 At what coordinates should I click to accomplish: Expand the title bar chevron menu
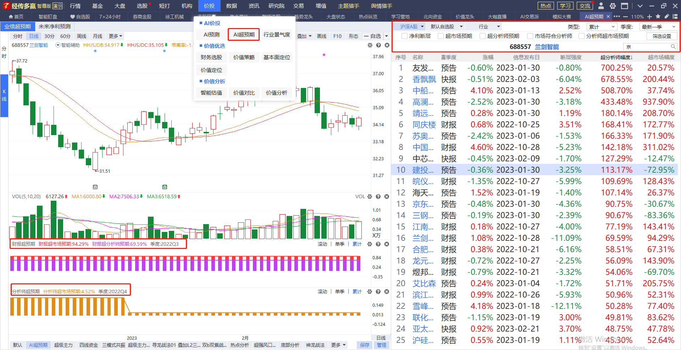pos(640,6)
